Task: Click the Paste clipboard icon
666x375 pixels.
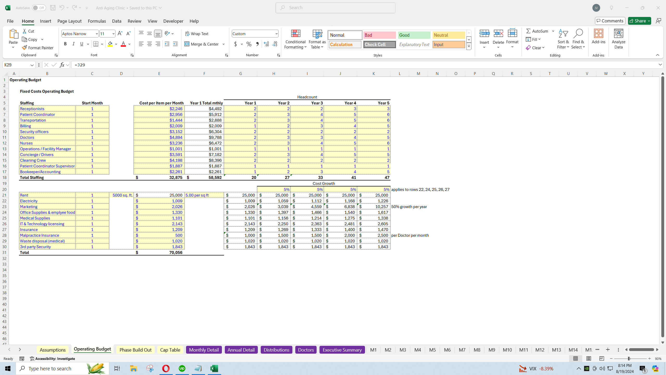Action: click(13, 34)
